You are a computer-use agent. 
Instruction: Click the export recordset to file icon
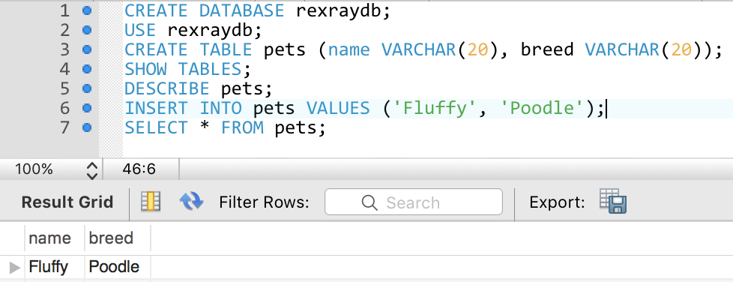point(613,201)
